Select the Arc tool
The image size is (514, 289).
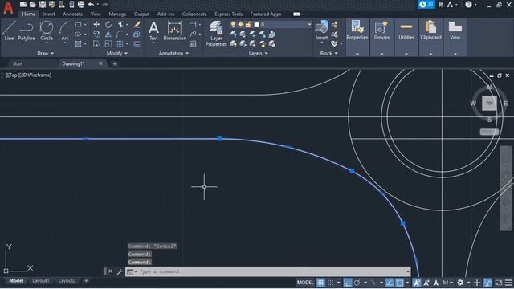coord(65,31)
